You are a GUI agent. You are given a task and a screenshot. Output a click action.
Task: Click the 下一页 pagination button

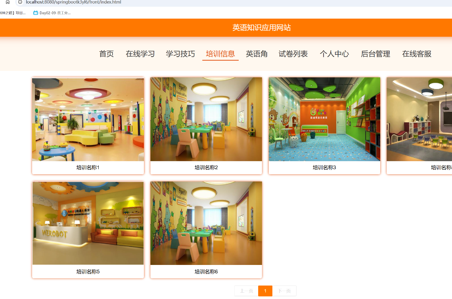click(x=285, y=290)
